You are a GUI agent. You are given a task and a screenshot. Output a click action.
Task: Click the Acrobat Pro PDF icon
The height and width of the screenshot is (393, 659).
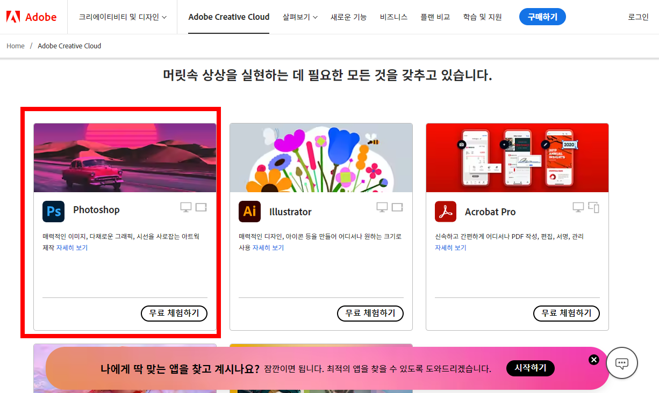446,212
